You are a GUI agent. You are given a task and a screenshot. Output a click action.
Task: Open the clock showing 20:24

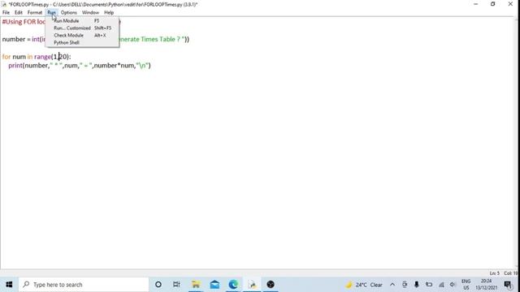(x=486, y=285)
